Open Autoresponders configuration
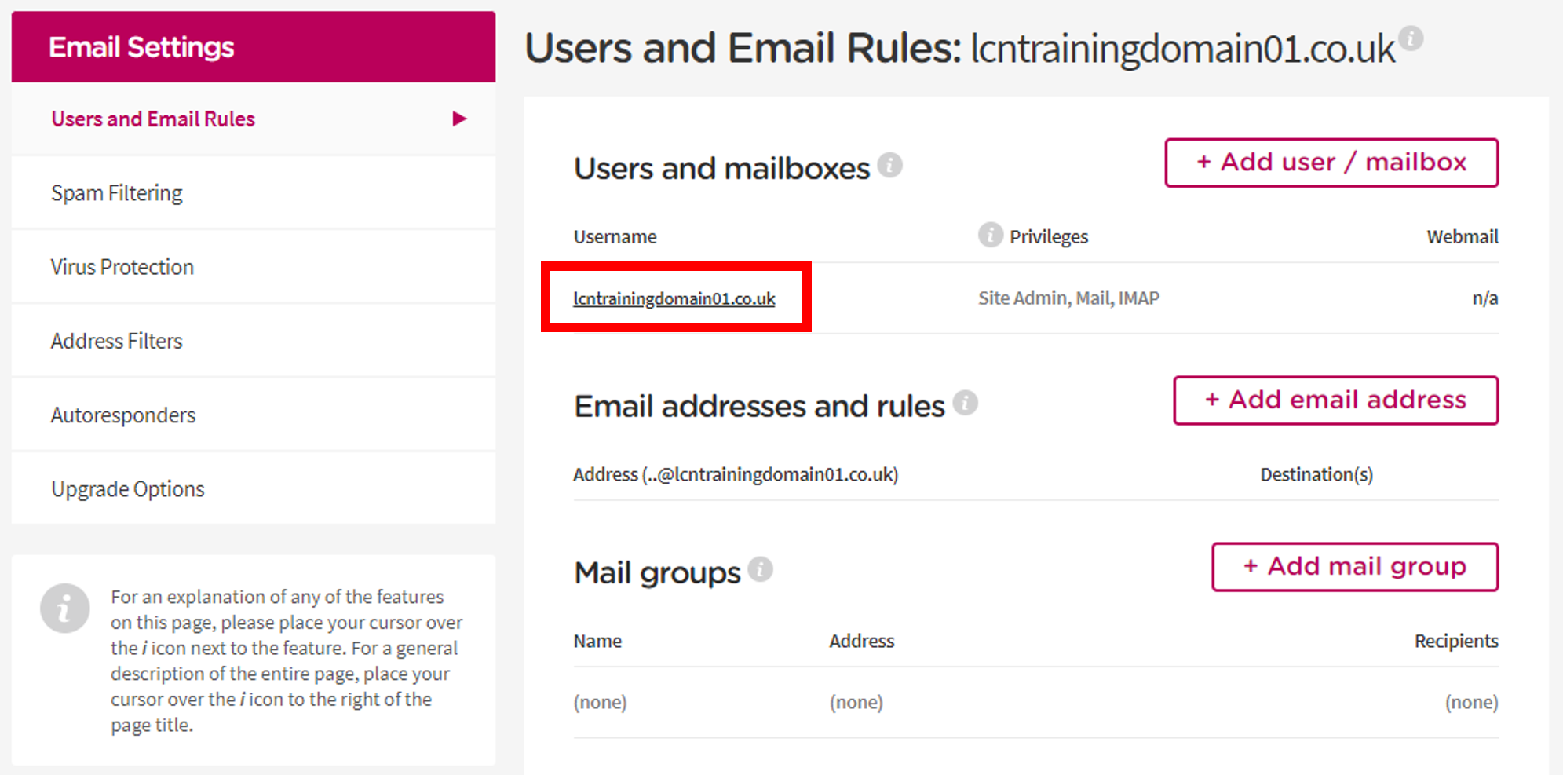1563x775 pixels. click(123, 415)
